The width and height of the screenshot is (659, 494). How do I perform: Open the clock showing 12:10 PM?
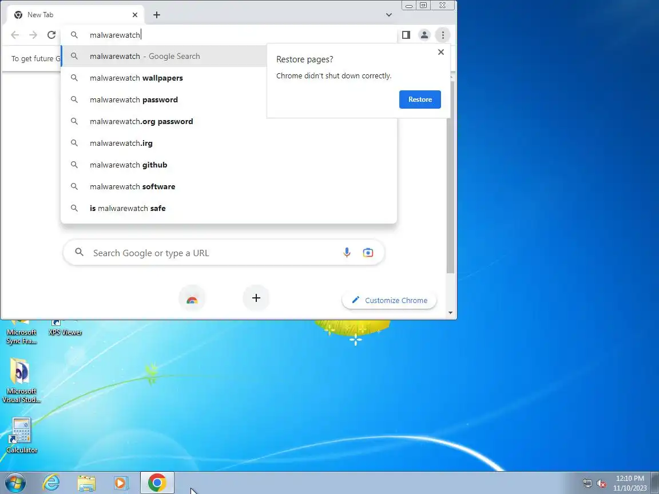coord(630,483)
